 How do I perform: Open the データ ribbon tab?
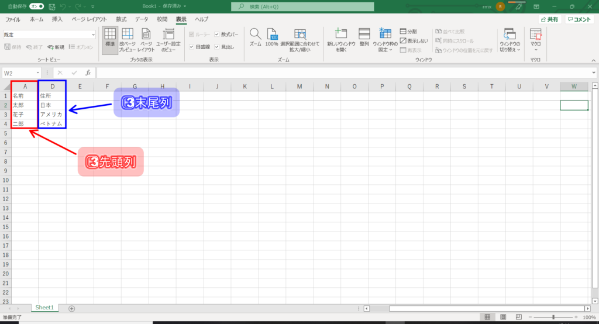142,19
